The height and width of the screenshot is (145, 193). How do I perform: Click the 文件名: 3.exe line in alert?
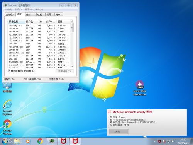pyautogui.click(x=117, y=117)
